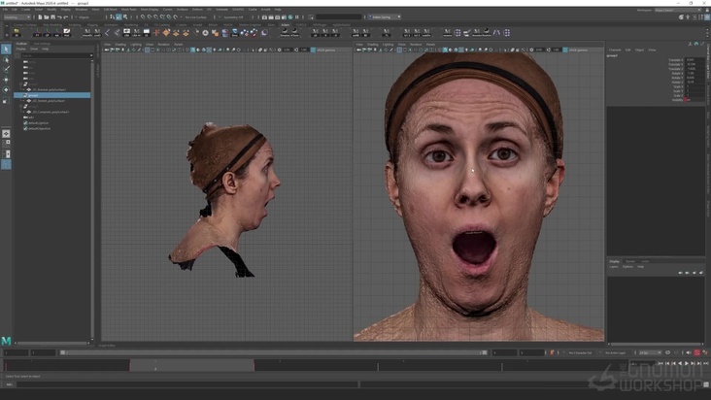
Task: Open the Script Editor icon
Action: point(706,384)
